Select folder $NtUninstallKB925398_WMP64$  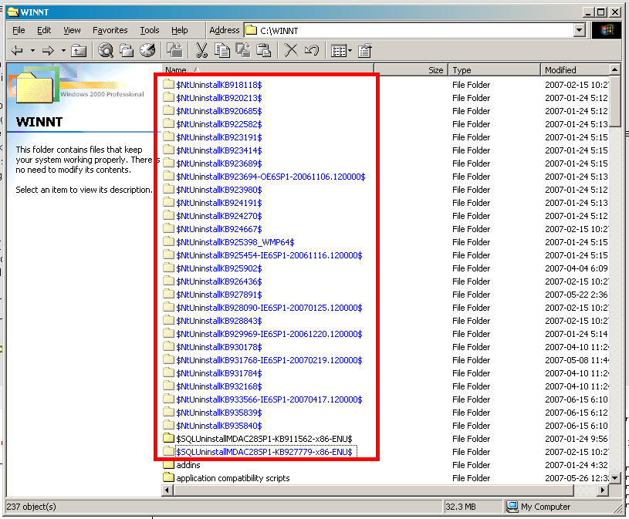235,242
